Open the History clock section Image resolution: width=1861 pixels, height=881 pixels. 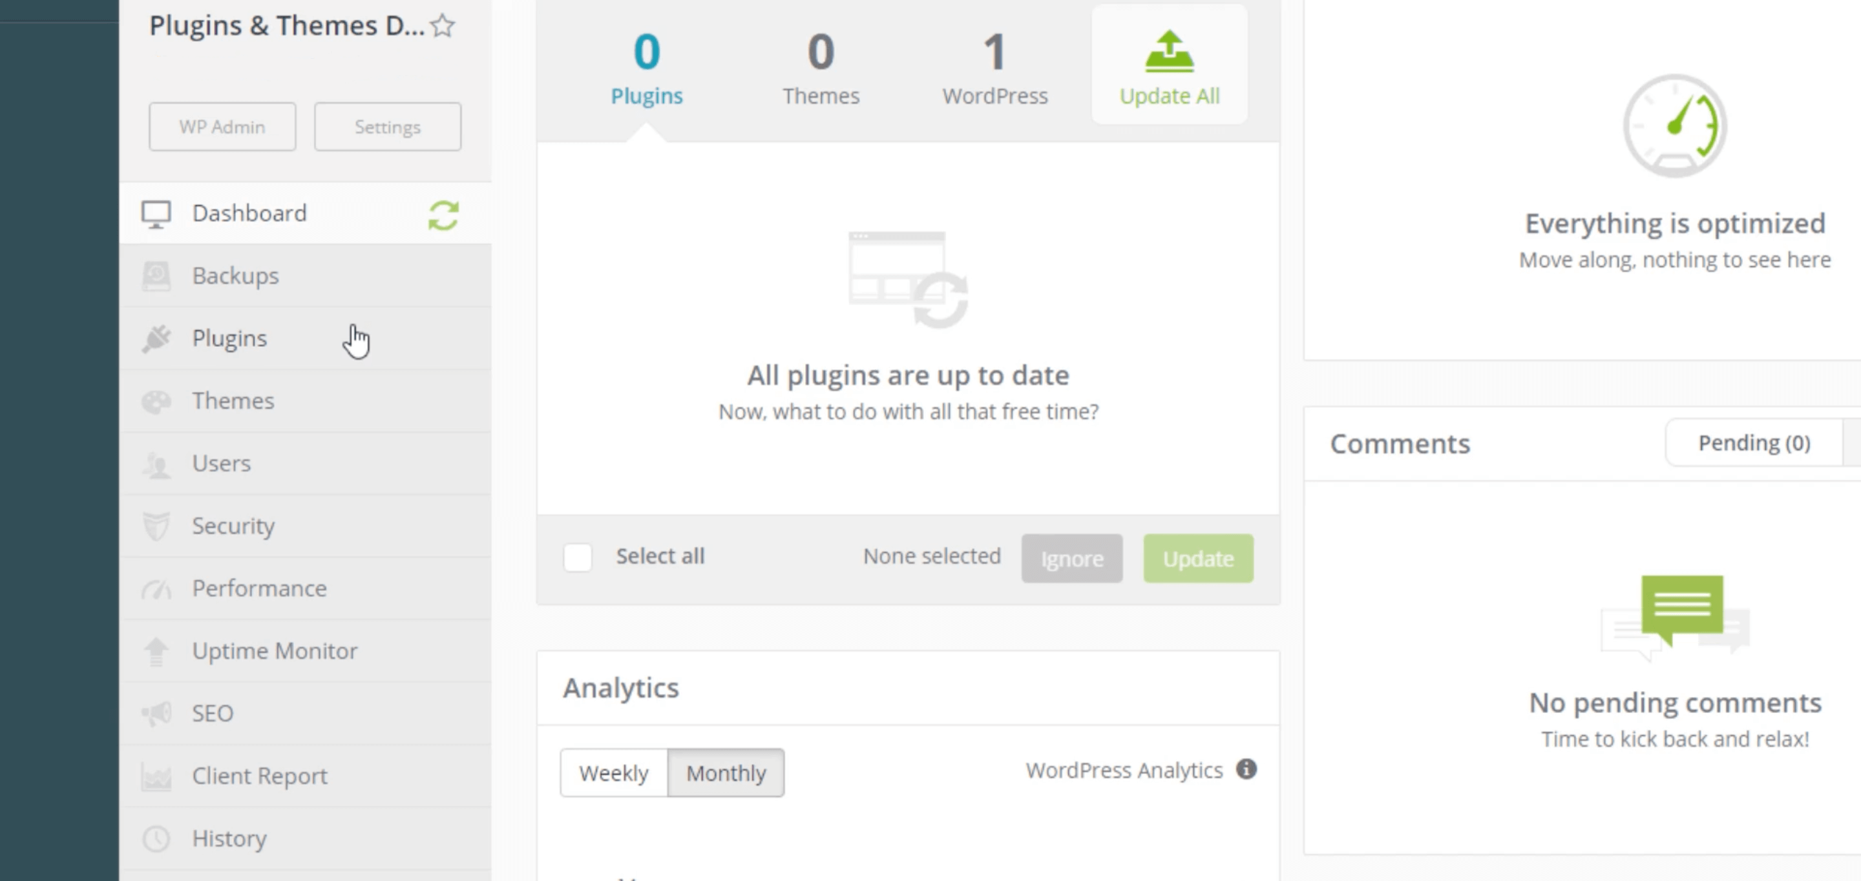(x=229, y=838)
